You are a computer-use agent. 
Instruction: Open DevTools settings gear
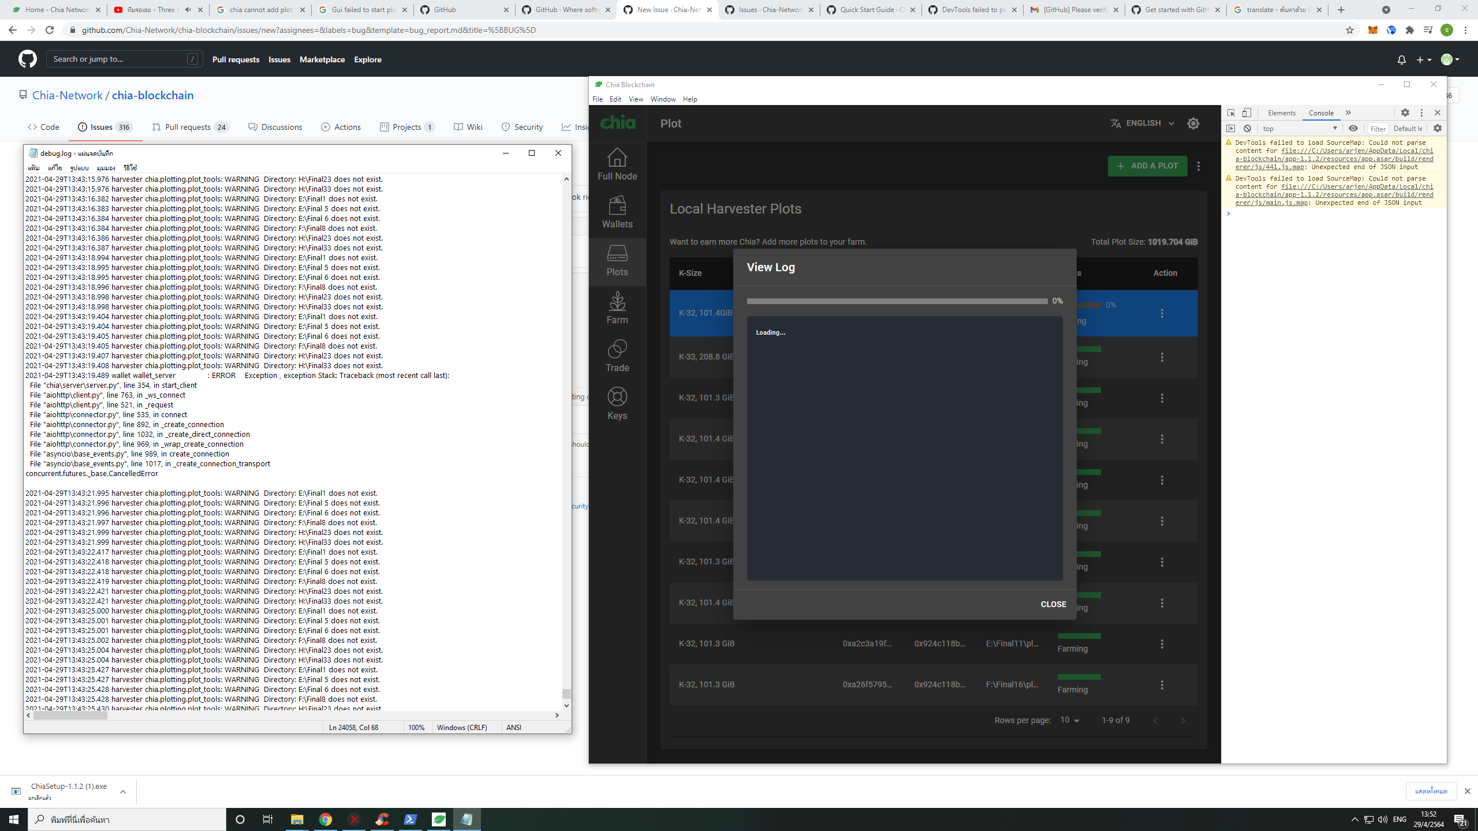tap(1405, 113)
